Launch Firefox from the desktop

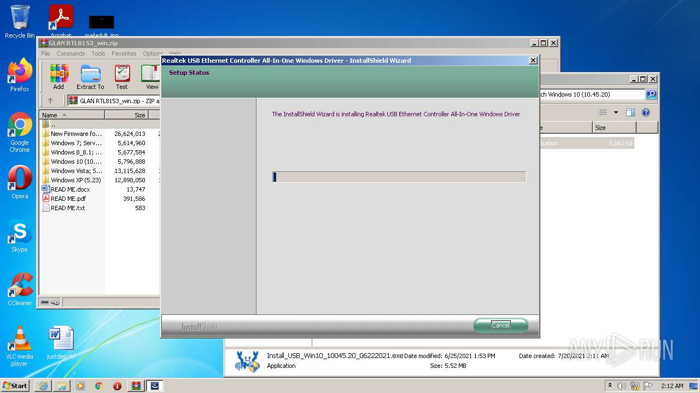(x=20, y=75)
